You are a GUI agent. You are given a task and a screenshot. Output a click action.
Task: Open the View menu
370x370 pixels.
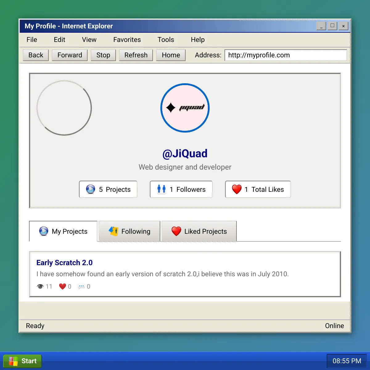tap(89, 40)
